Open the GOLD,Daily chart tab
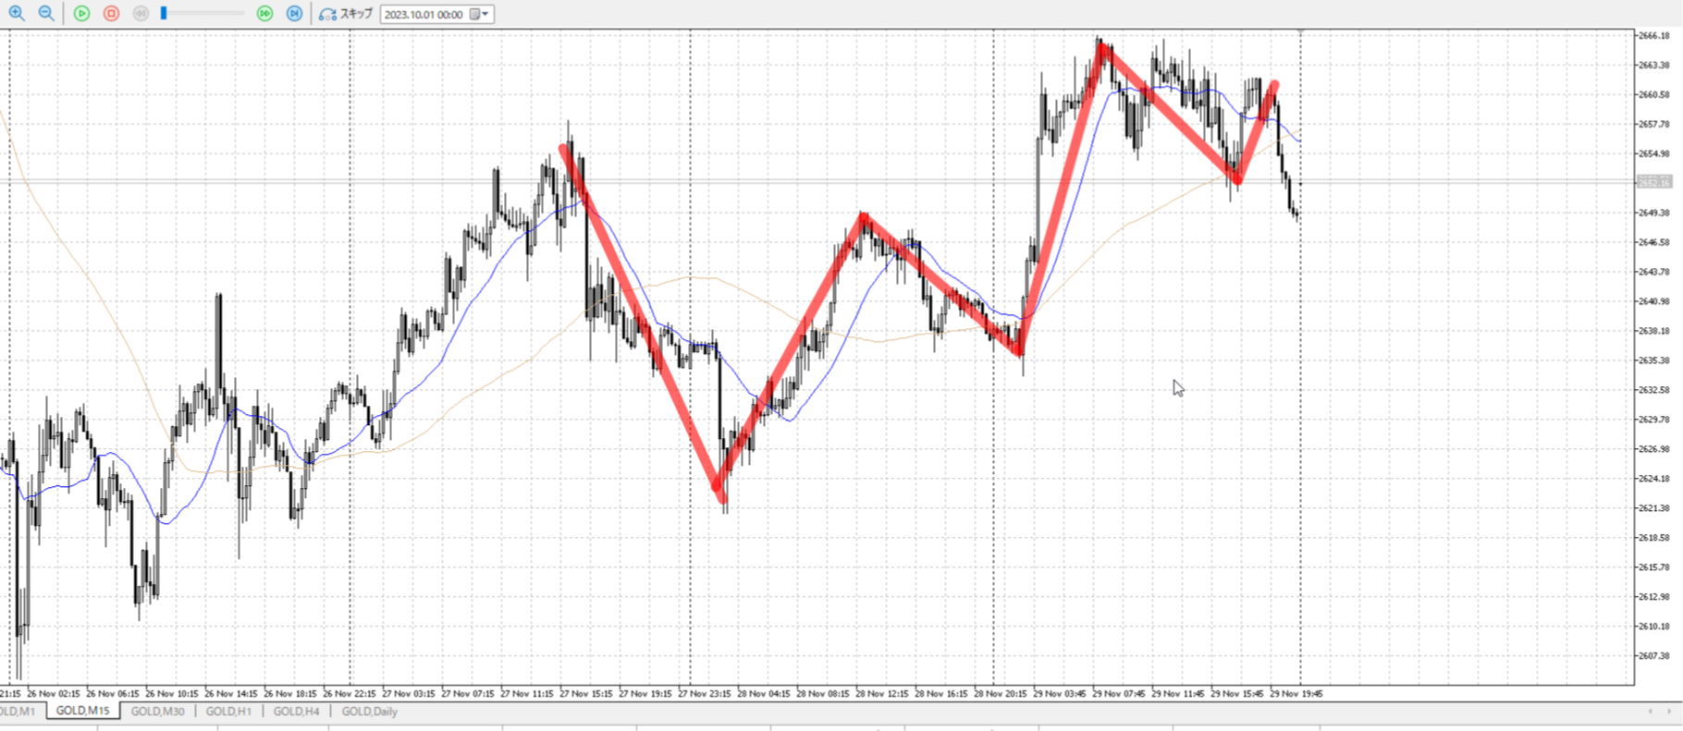This screenshot has height=731, width=1683. [369, 712]
